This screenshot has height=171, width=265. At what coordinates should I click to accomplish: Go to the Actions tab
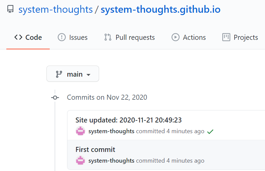(189, 37)
